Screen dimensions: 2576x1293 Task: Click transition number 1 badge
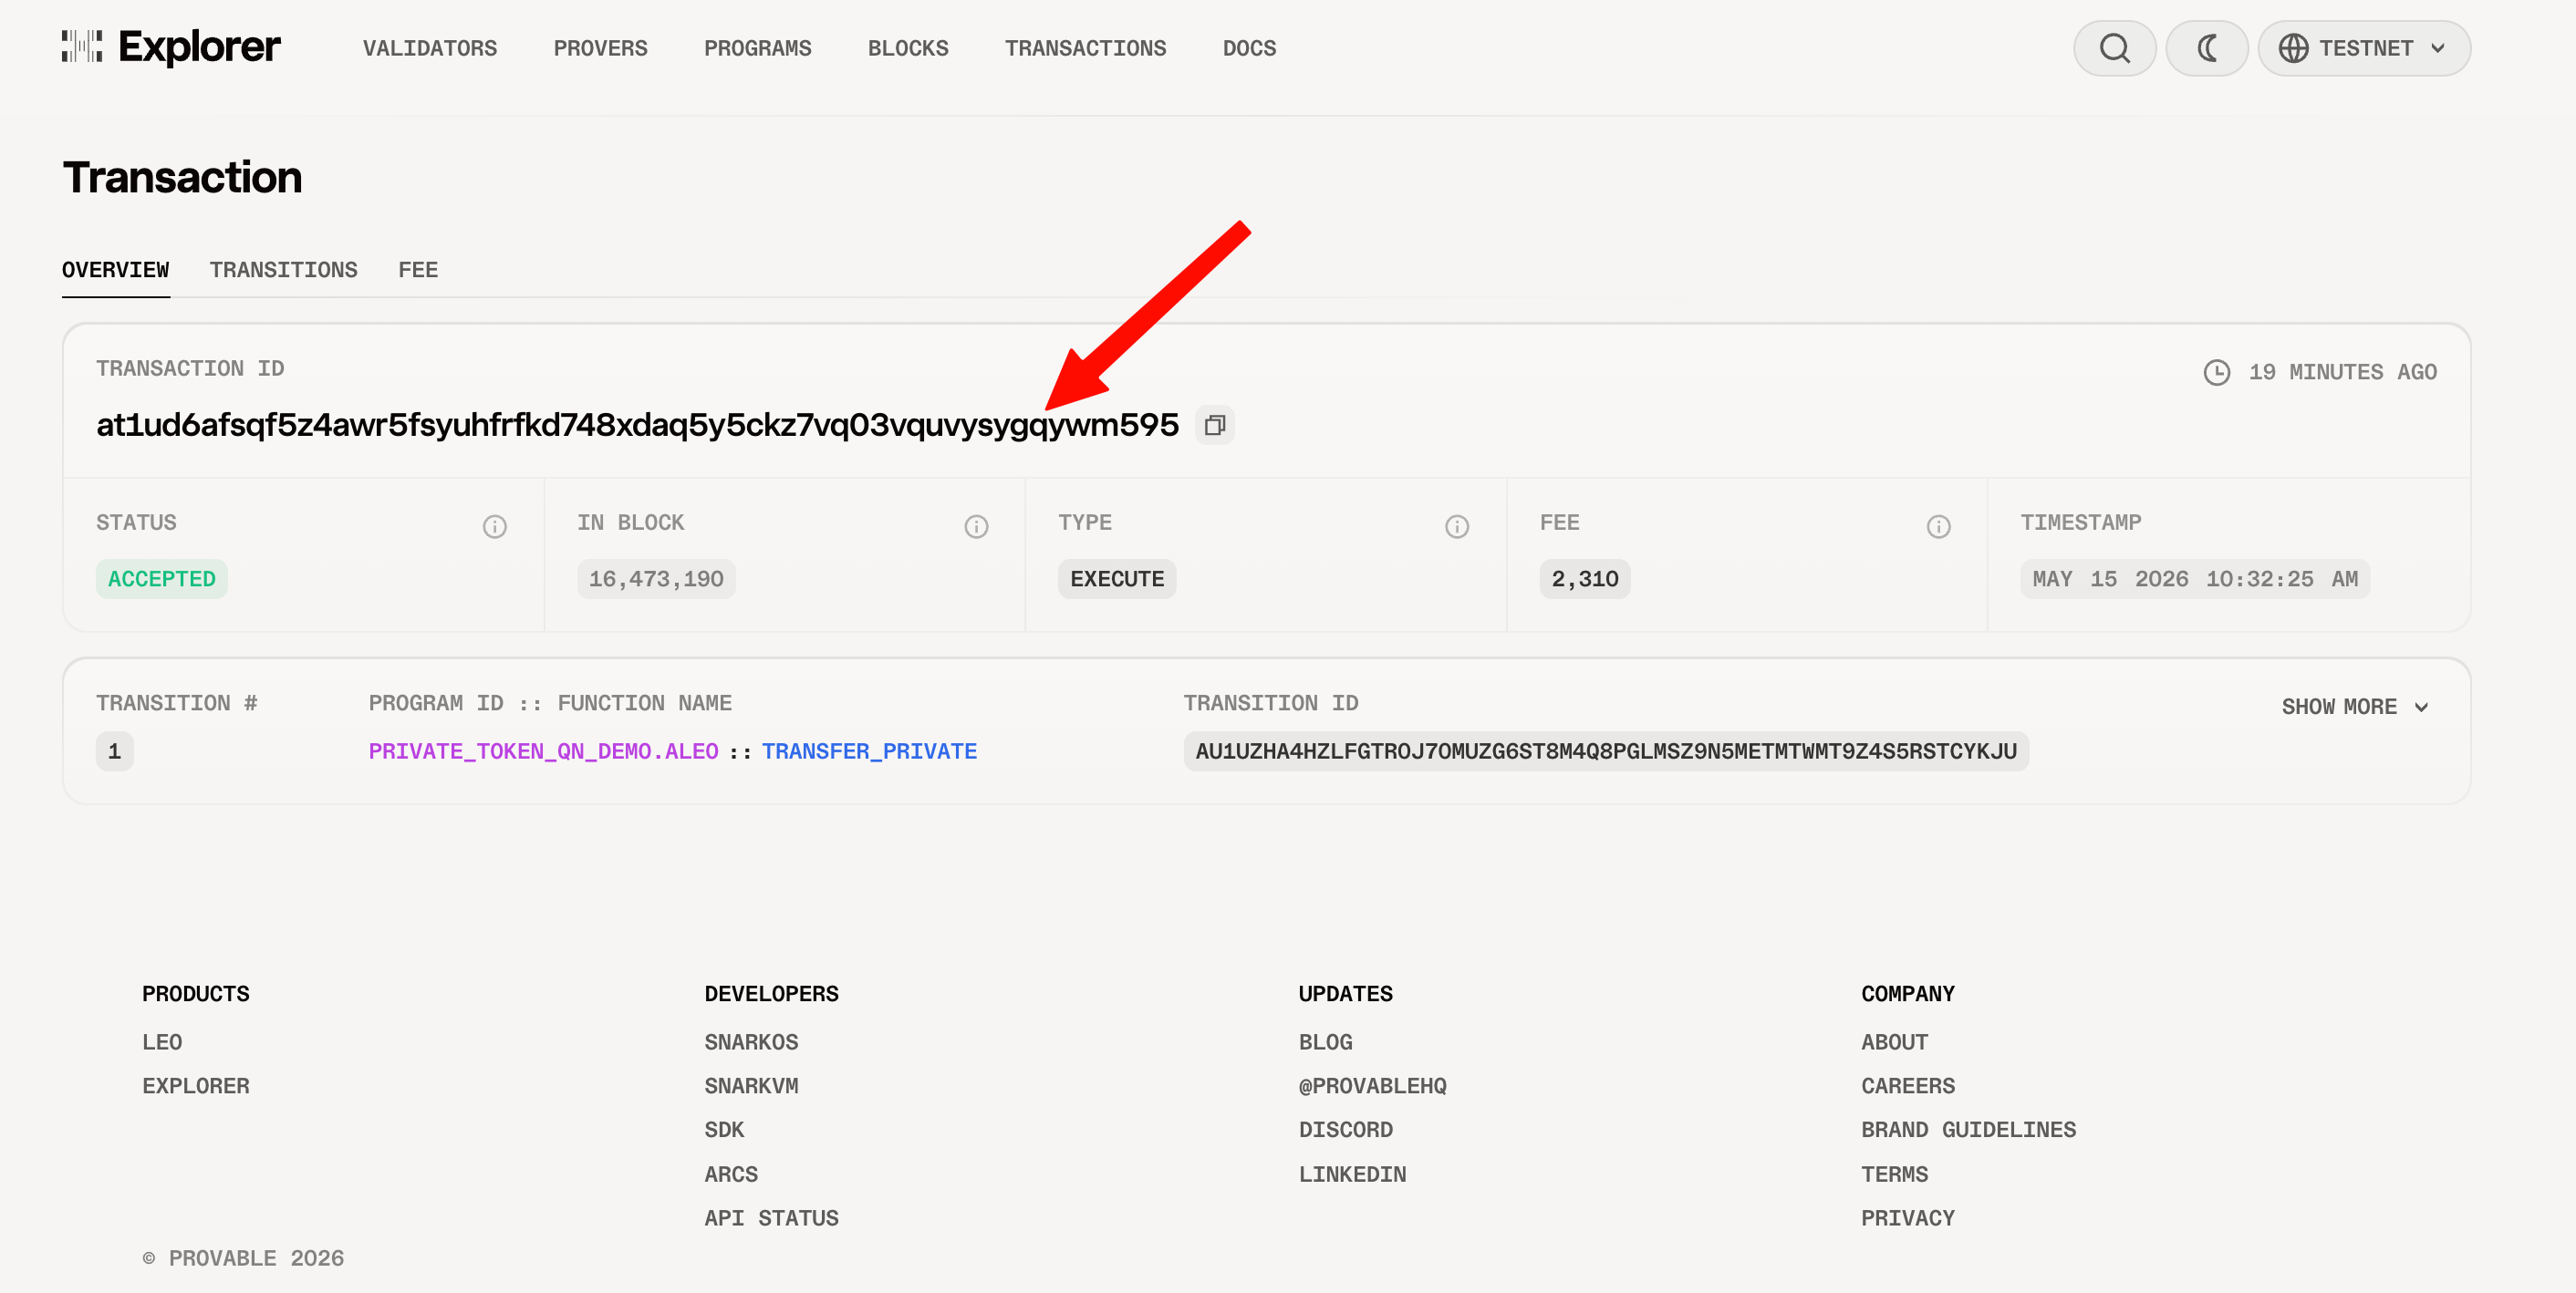tap(114, 751)
